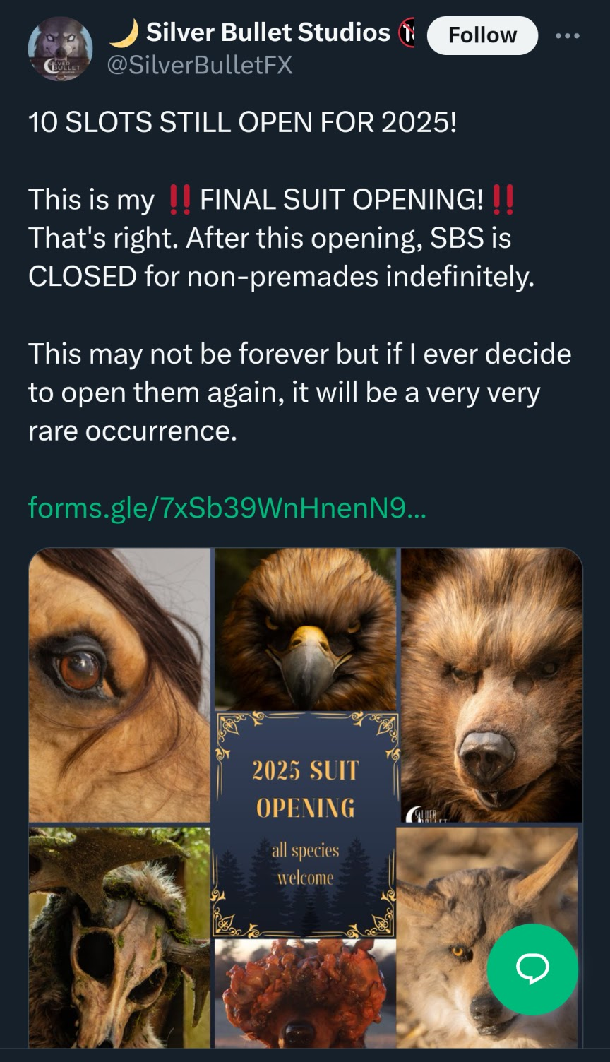View the mossy antlered skull photo
The image size is (610, 1062).
(119, 937)
